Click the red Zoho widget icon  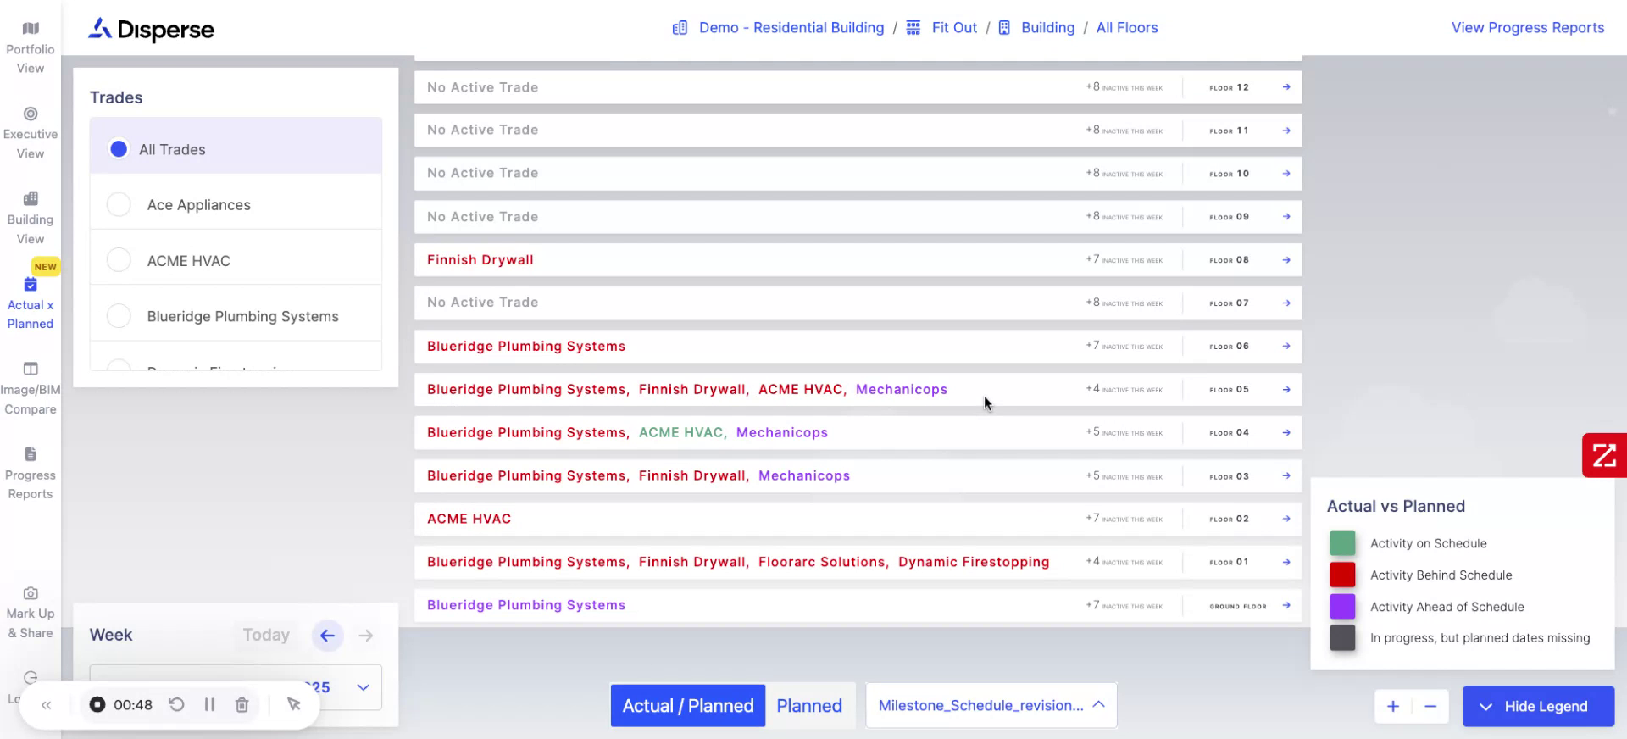(x=1604, y=455)
